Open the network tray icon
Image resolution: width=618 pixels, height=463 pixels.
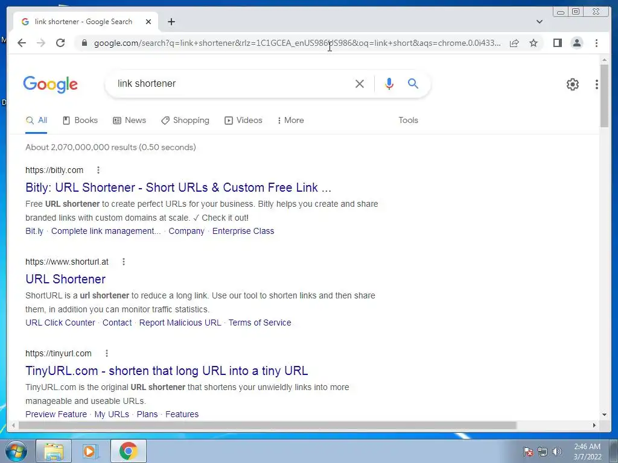pyautogui.click(x=543, y=452)
